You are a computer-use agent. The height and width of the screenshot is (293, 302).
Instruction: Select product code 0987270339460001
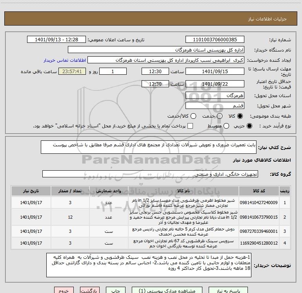(x=259, y=231)
